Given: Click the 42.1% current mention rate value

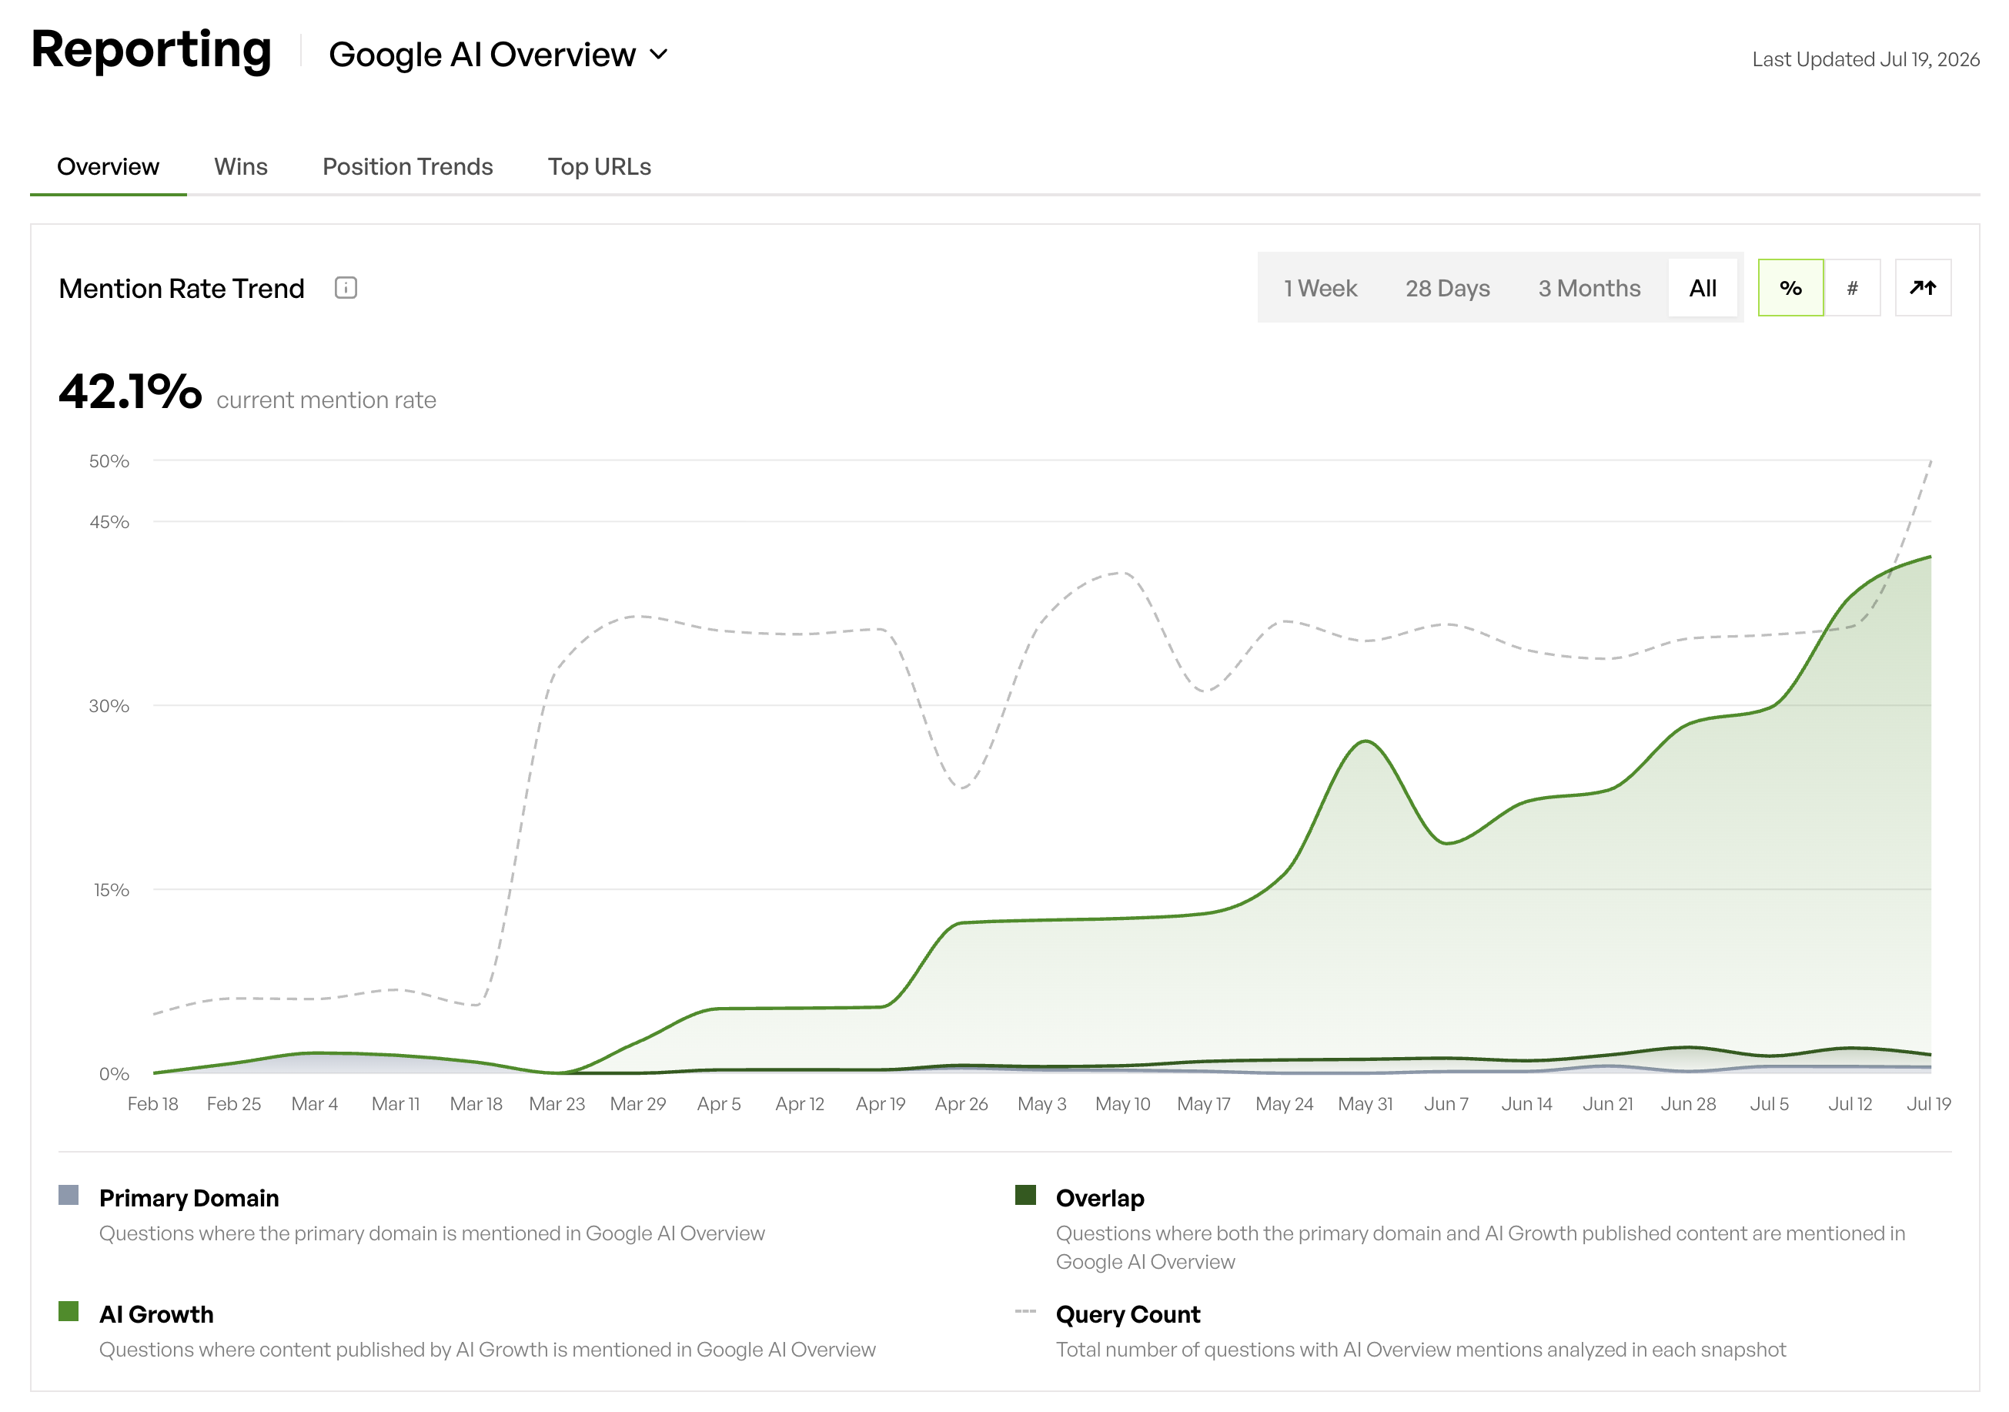Looking at the screenshot, I should point(130,390).
